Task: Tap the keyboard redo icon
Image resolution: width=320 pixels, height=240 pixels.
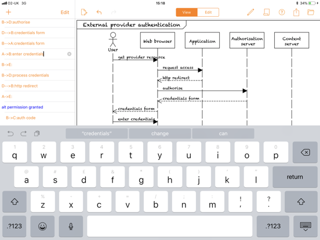Action: coord(23,133)
